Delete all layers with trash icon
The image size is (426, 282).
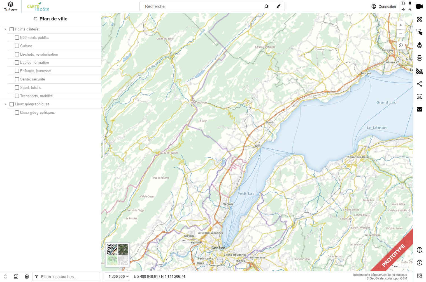pyautogui.click(x=27, y=276)
